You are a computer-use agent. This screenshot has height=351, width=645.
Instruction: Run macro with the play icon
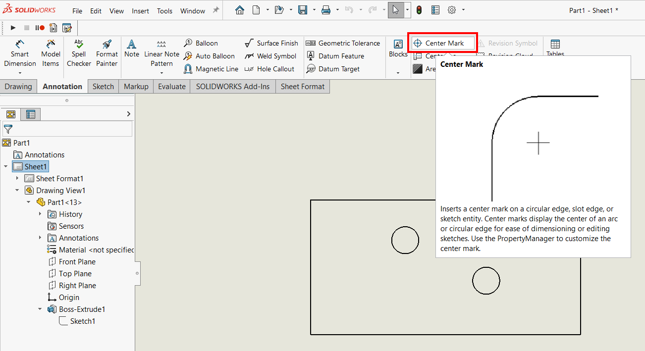13,28
